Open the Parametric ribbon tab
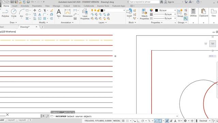This screenshot has width=218, height=123. [x=37, y=6]
